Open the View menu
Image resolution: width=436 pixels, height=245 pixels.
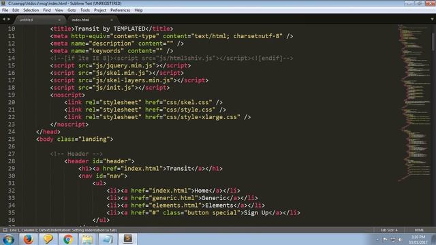[59, 10]
